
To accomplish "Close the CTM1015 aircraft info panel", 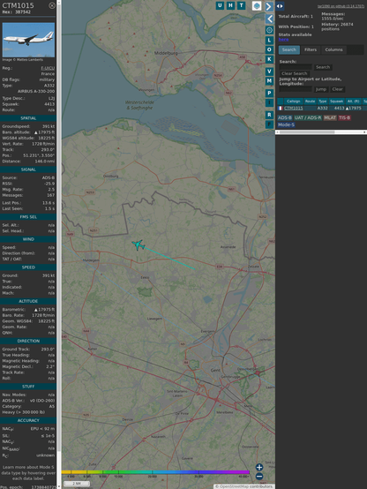I will [52, 5].
